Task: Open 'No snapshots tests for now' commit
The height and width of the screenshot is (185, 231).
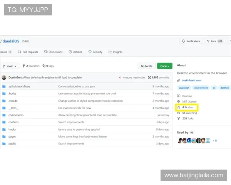Action: [75, 108]
